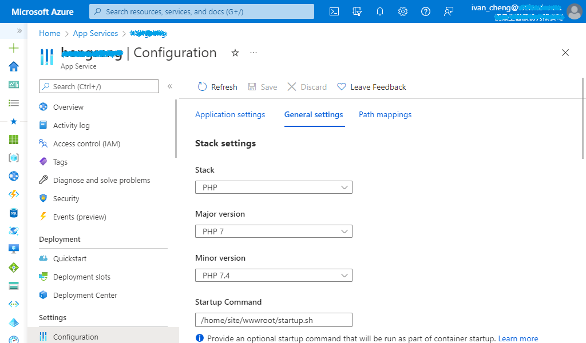Open the Major version dropdown
This screenshot has height=343, width=586.
point(274,231)
